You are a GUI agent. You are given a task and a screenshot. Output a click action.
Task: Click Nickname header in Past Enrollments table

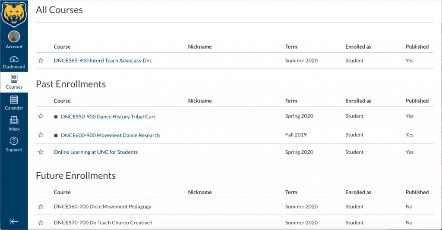tap(200, 101)
